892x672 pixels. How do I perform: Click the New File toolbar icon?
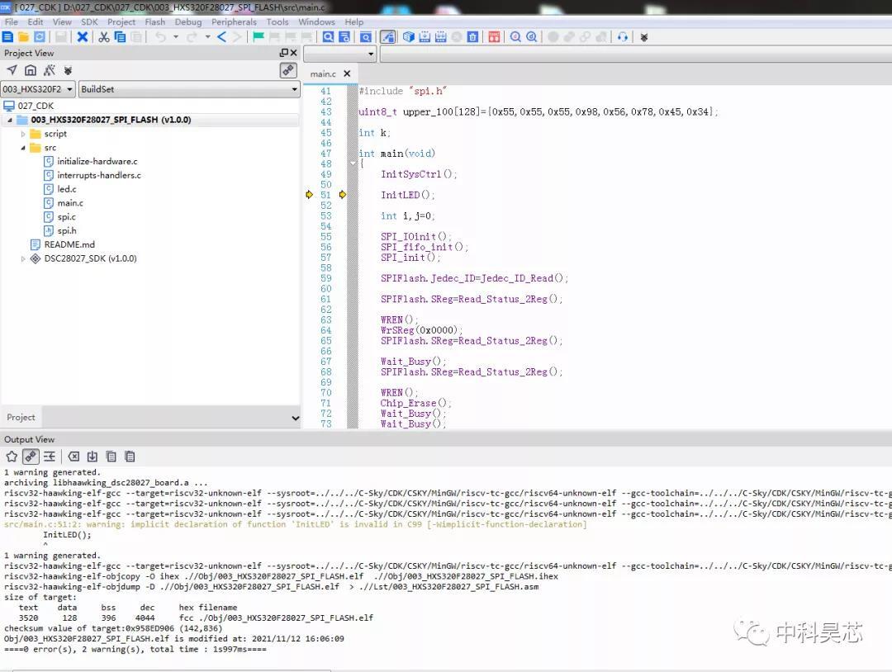click(x=8, y=37)
